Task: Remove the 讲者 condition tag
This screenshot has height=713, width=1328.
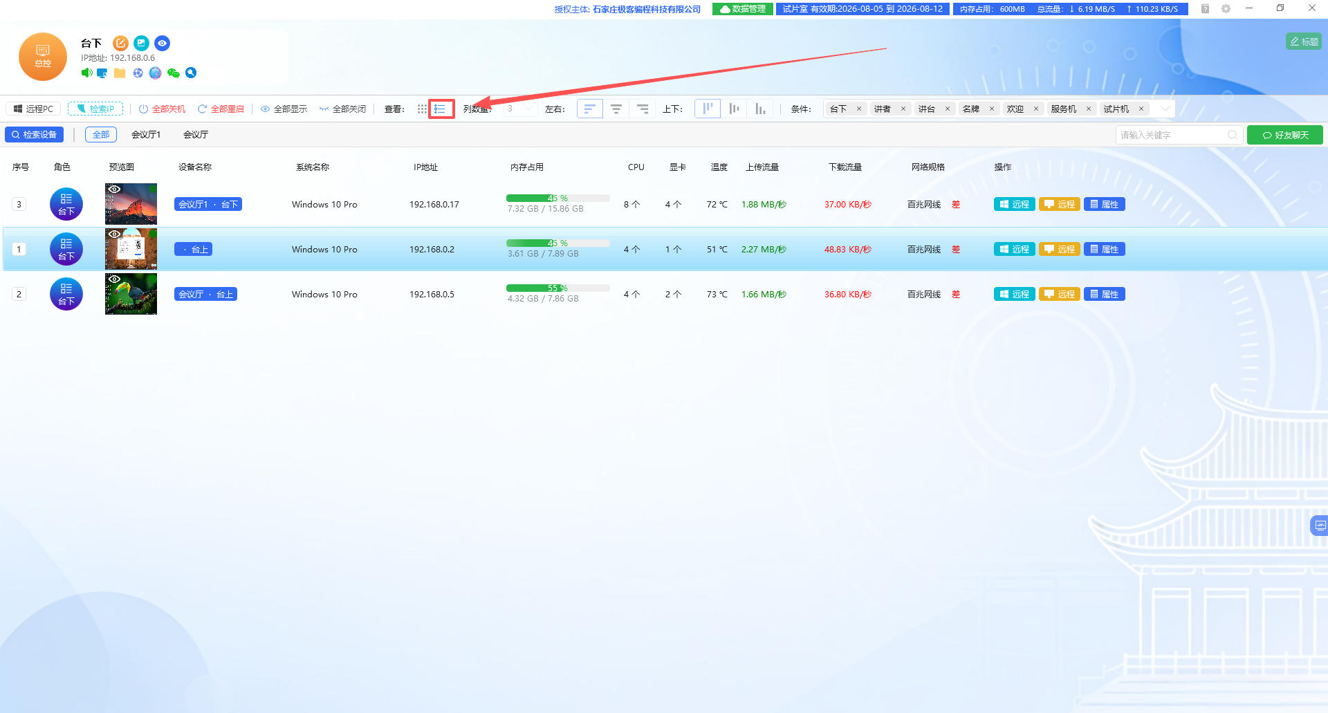Action: tap(903, 109)
